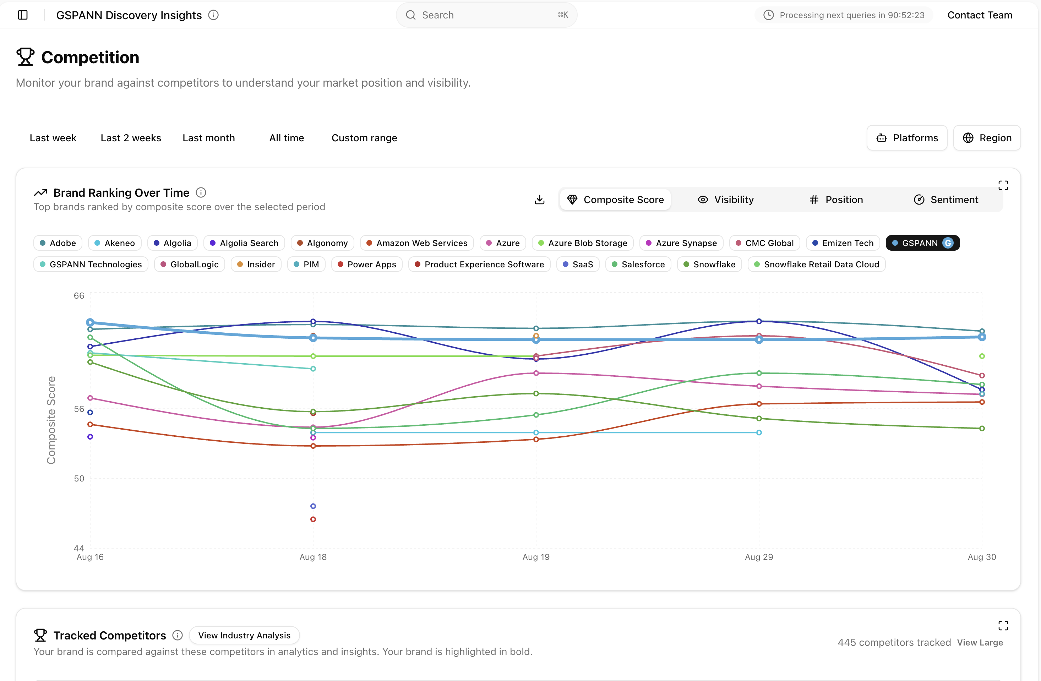1041x681 pixels.
Task: Toggle Algolia Search brand chip
Action: (x=244, y=243)
